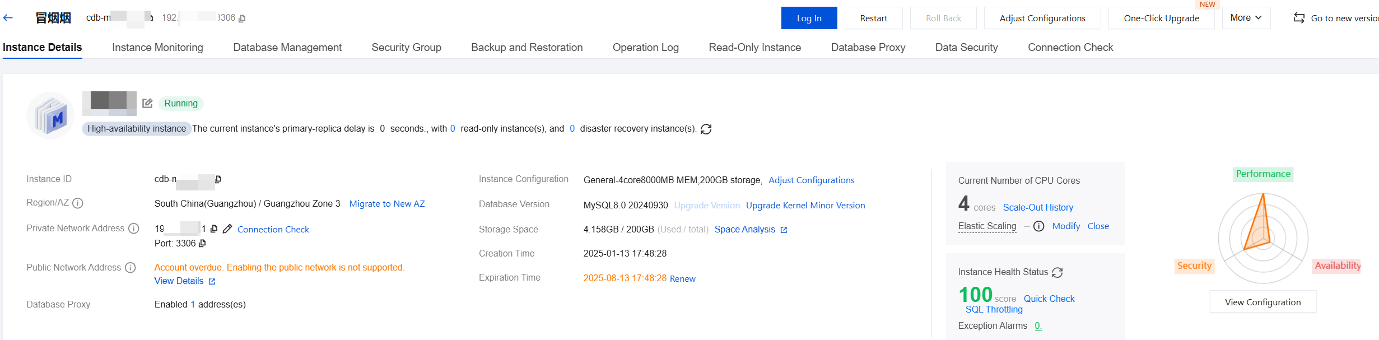This screenshot has height=340, width=1379.
Task: Refresh the primary-replica delay status
Action: point(706,129)
